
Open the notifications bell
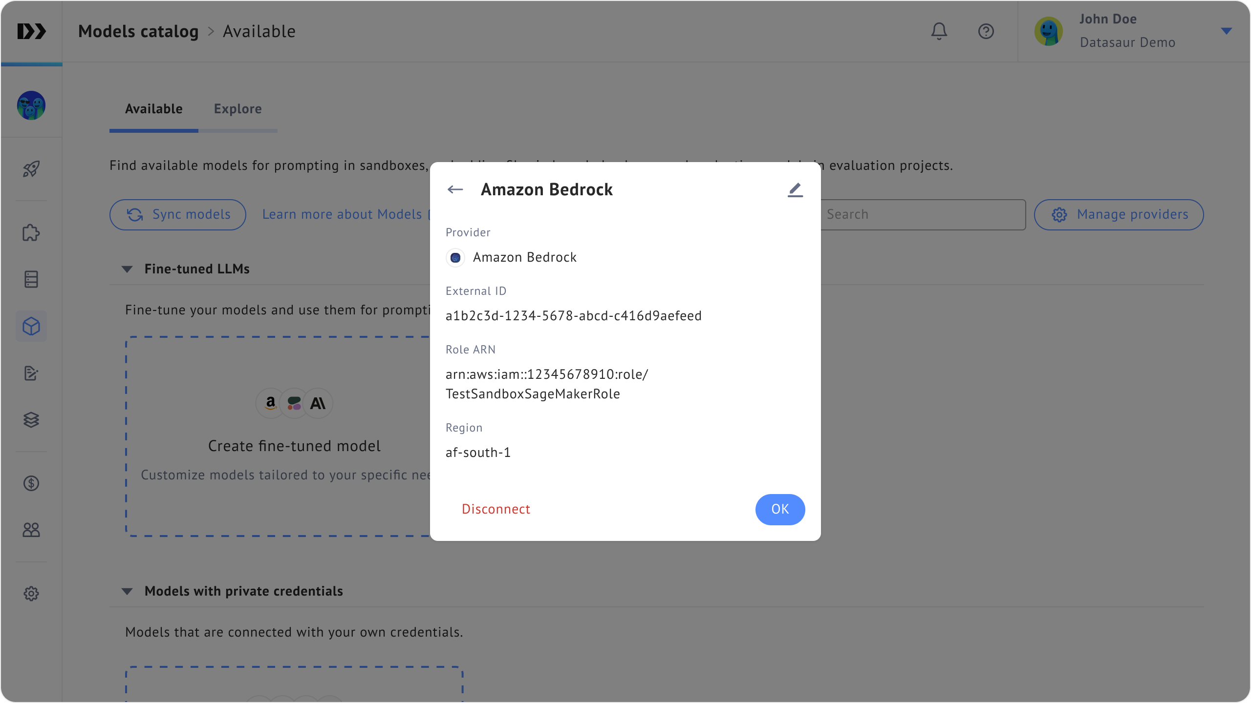pos(939,31)
